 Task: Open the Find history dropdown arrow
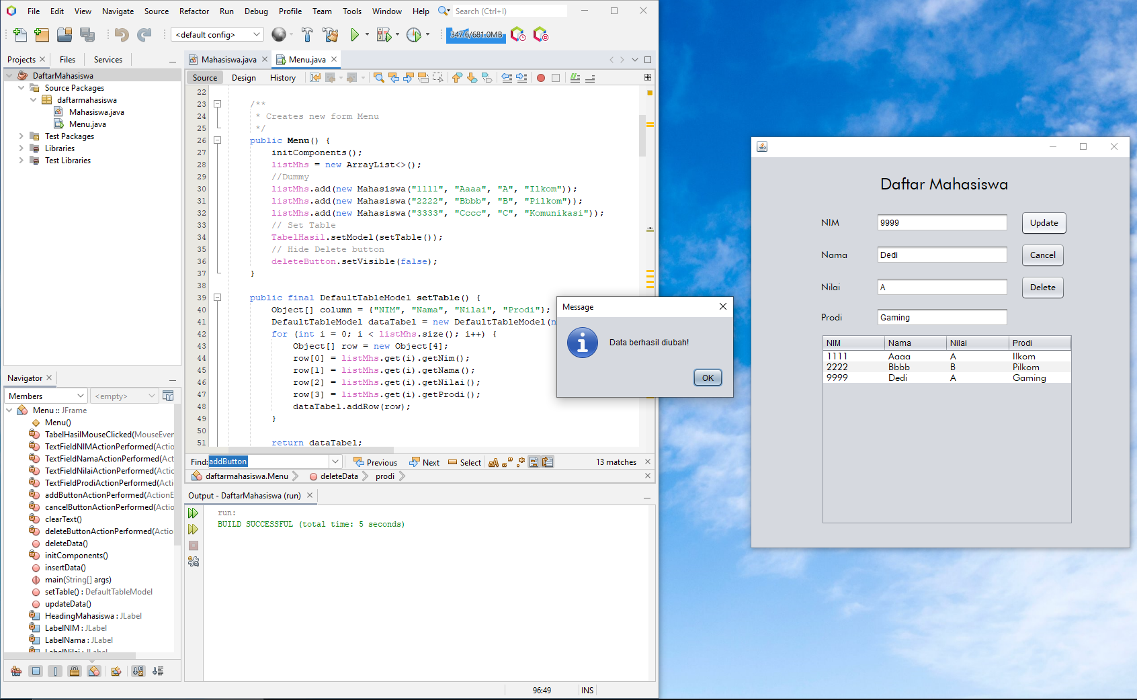click(335, 462)
